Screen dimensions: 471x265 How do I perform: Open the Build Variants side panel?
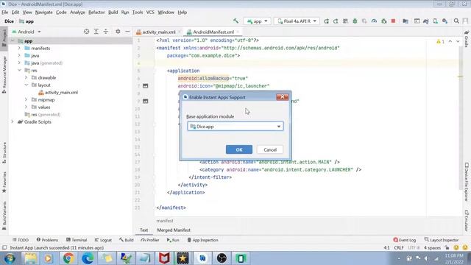(x=4, y=216)
